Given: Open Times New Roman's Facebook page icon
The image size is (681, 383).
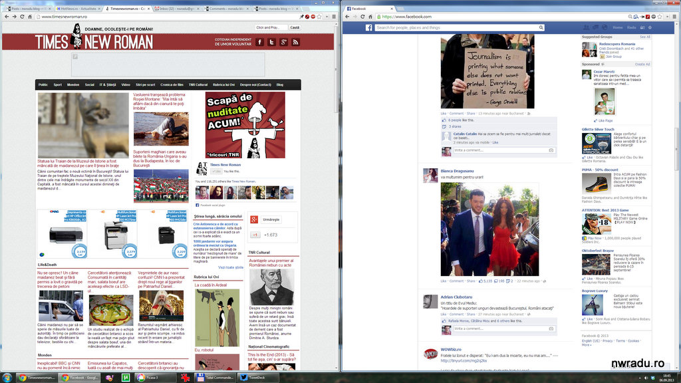Looking at the screenshot, I should coord(260,42).
